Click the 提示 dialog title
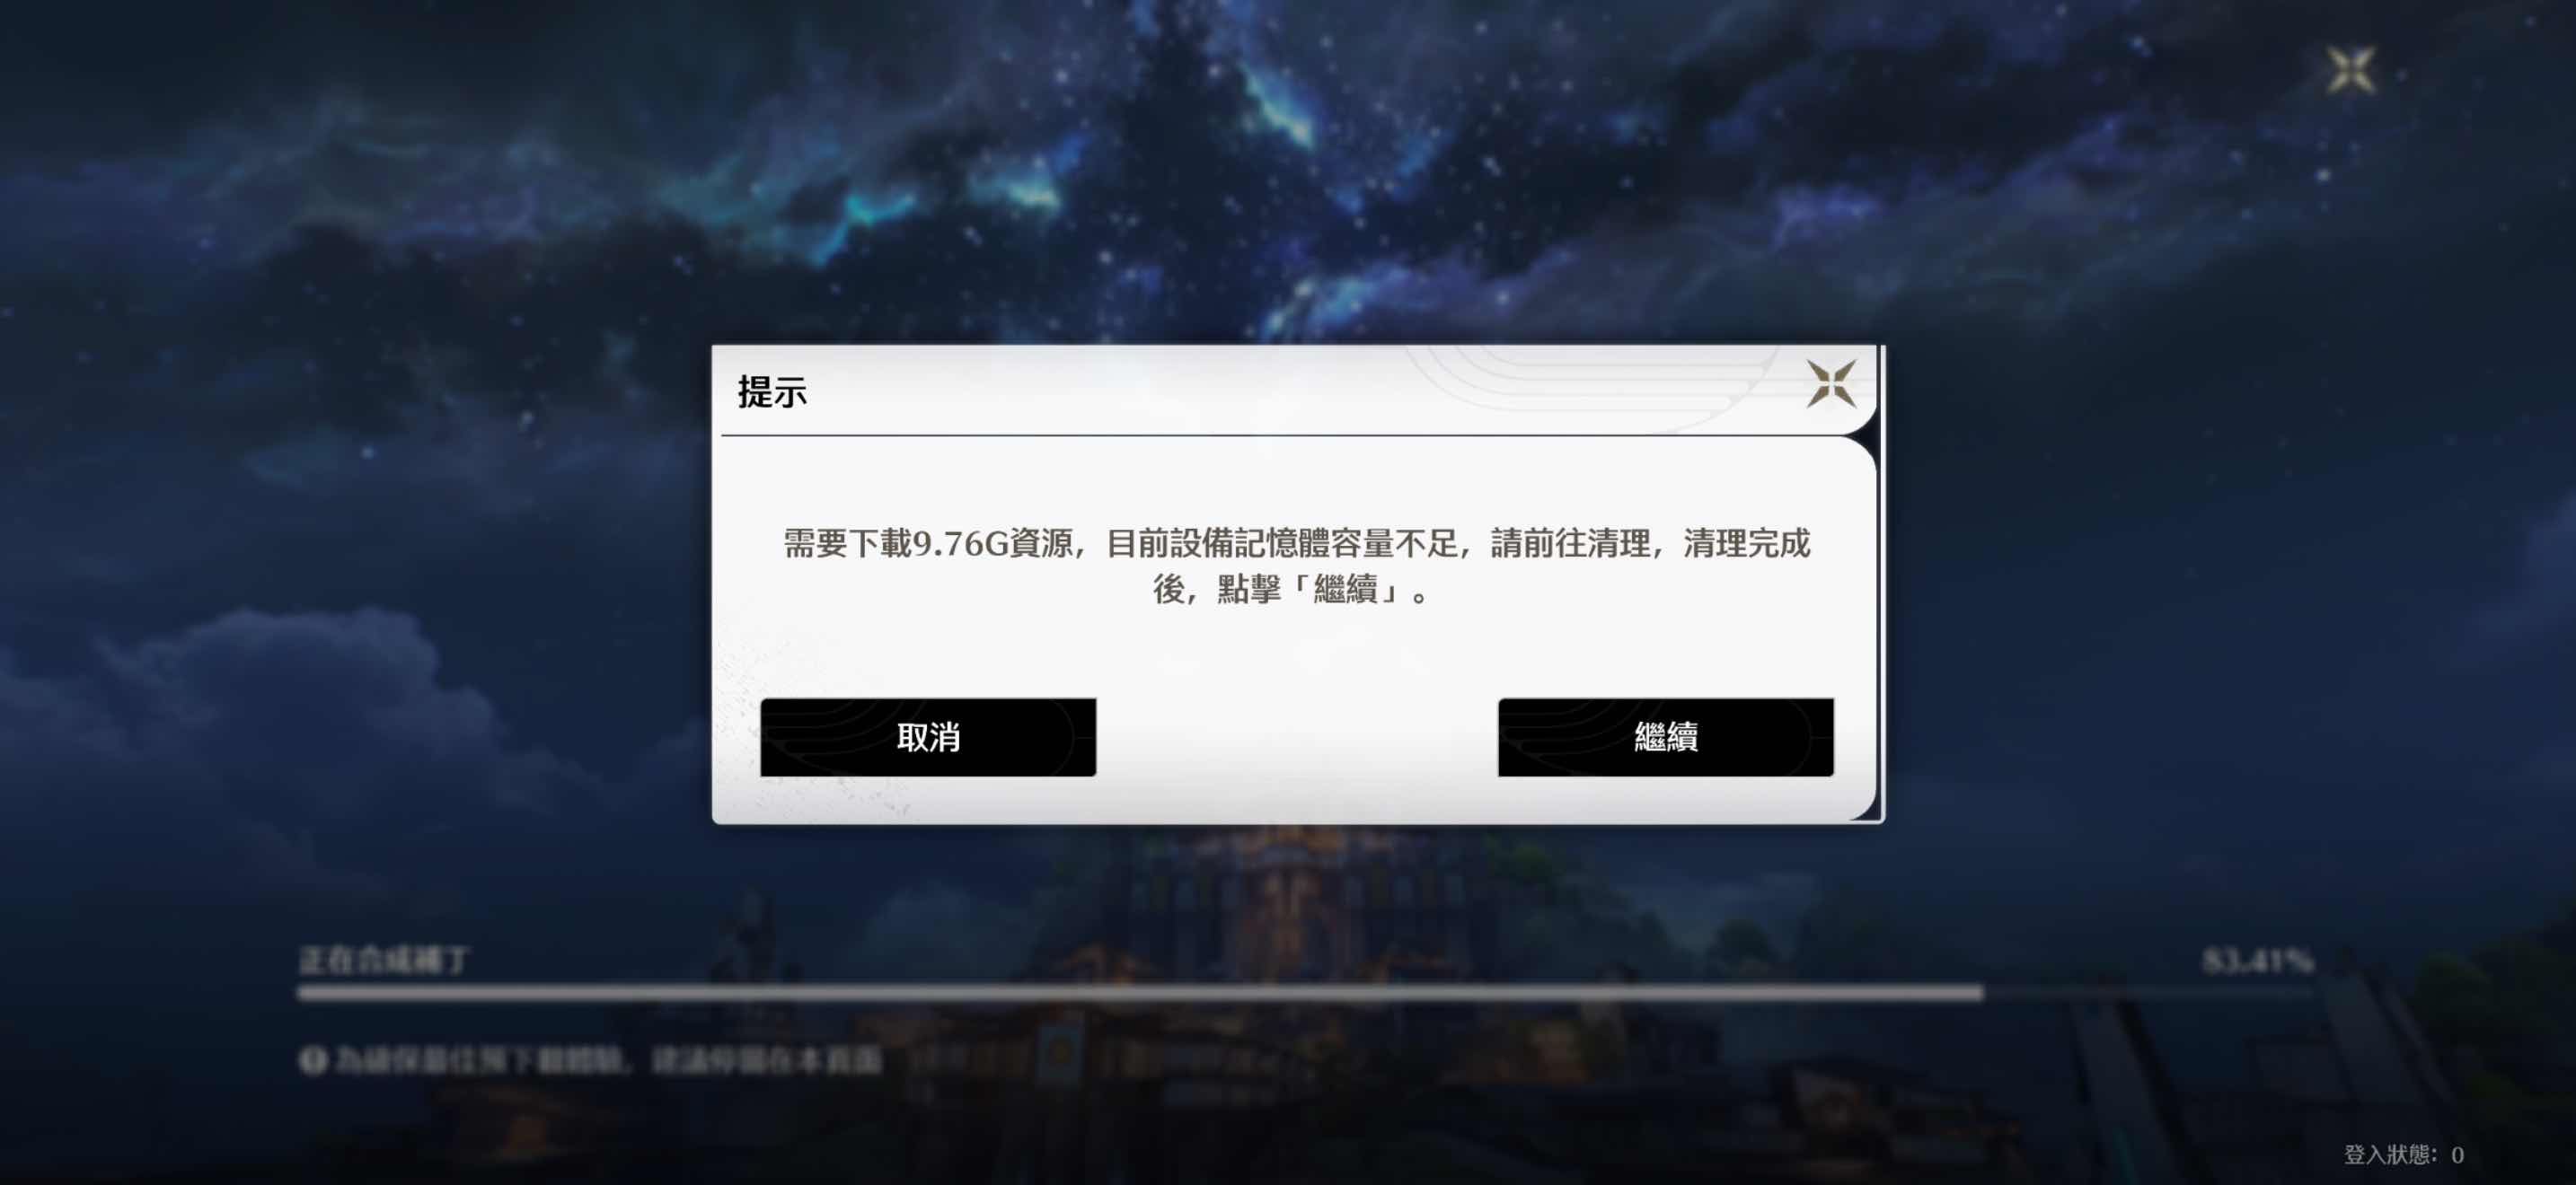The image size is (2576, 1185). [772, 391]
